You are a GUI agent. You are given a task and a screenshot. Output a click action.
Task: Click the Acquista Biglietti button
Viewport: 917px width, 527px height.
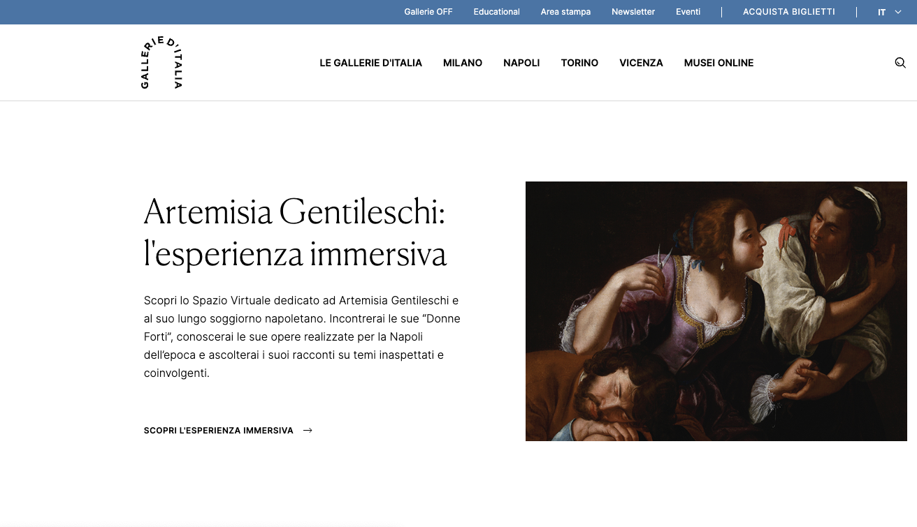point(789,12)
